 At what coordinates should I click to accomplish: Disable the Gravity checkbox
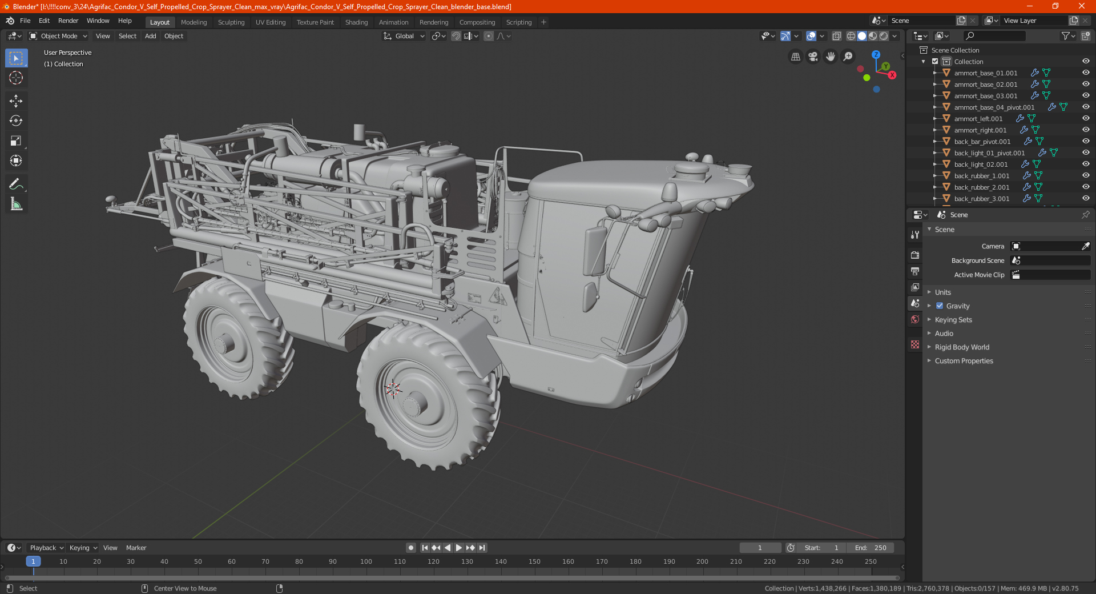(940, 306)
